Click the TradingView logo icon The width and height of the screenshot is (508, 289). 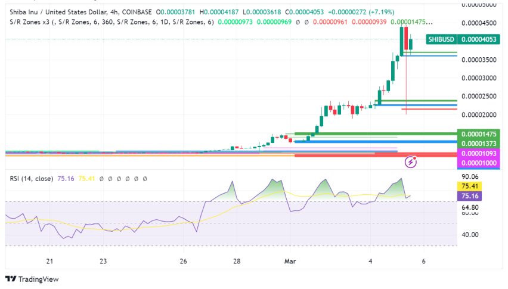[11, 279]
